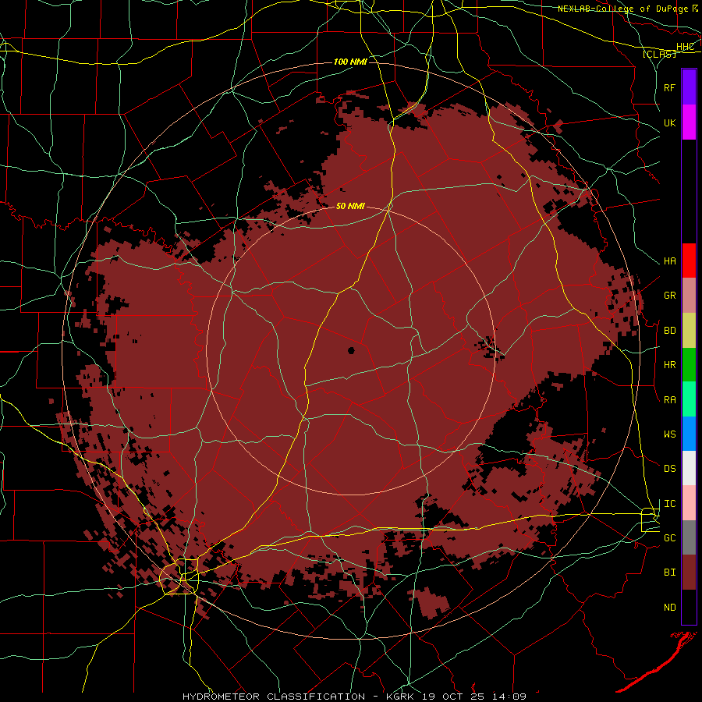Click the UK legend label
702x702 pixels.
tap(669, 122)
